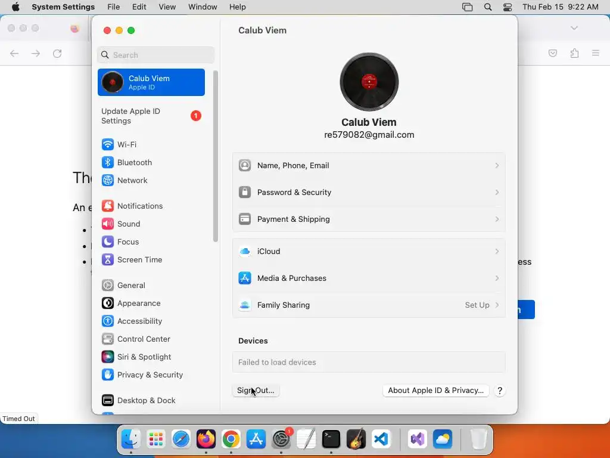610x458 pixels.
Task: Open Payment & Shipping row
Action: click(x=369, y=219)
